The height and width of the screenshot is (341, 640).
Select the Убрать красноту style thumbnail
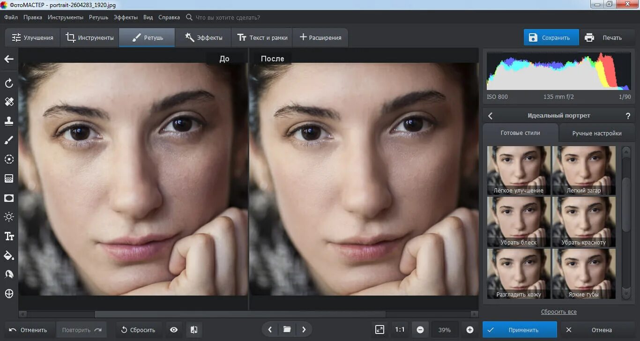(x=584, y=222)
